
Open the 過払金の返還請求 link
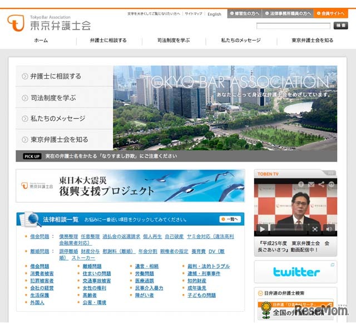click(x=121, y=237)
